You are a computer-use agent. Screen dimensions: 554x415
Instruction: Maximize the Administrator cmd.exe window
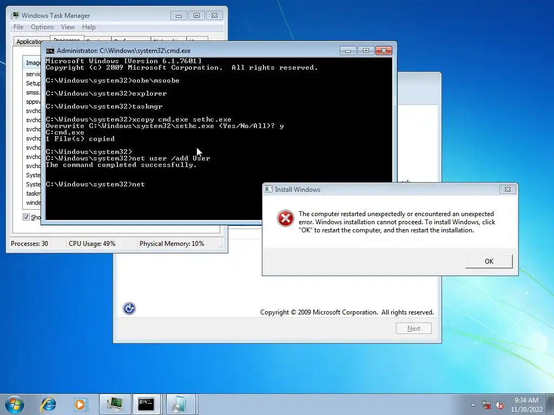[366, 51]
